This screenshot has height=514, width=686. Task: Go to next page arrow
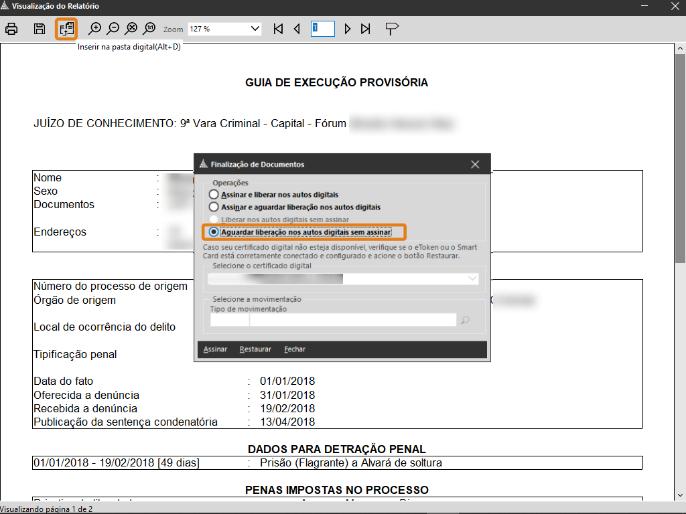click(348, 29)
